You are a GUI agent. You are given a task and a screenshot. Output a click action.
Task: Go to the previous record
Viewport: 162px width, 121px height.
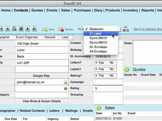[x=8, y=29]
